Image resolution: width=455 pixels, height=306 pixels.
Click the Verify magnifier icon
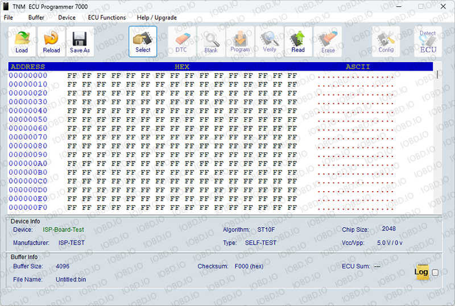pos(269,41)
